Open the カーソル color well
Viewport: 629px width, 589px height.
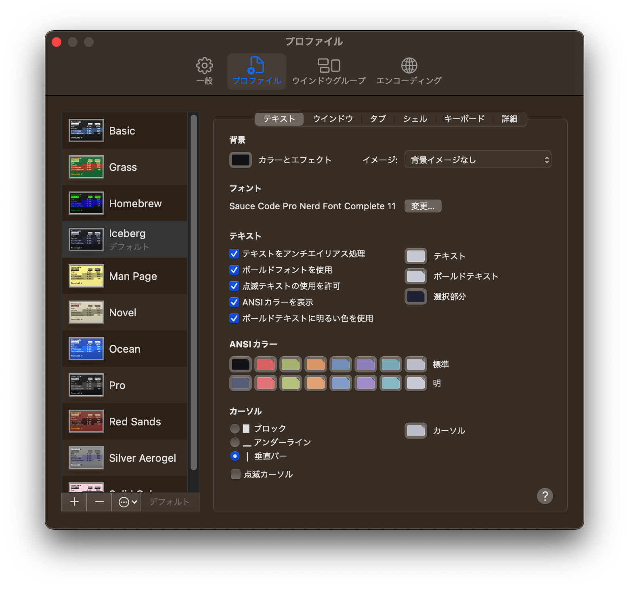pyautogui.click(x=416, y=431)
